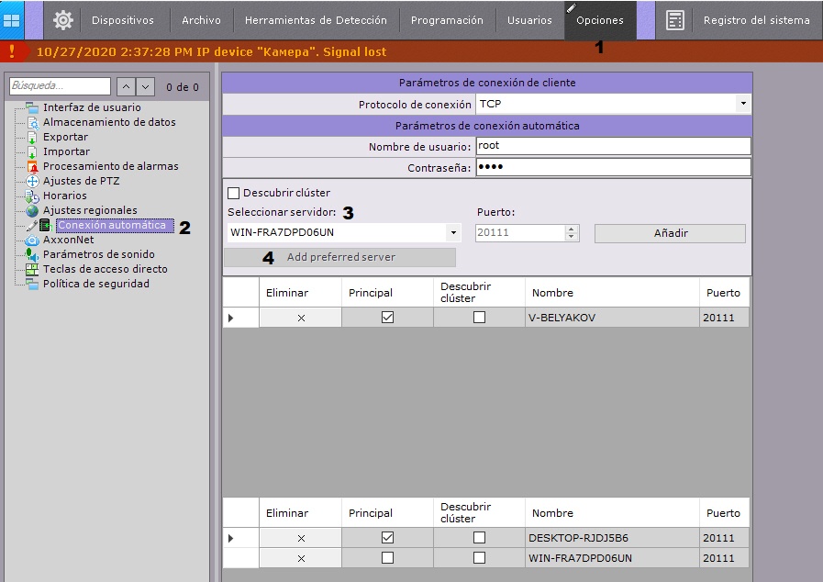Select the Procesamiento de alarmas icon

coord(33,166)
